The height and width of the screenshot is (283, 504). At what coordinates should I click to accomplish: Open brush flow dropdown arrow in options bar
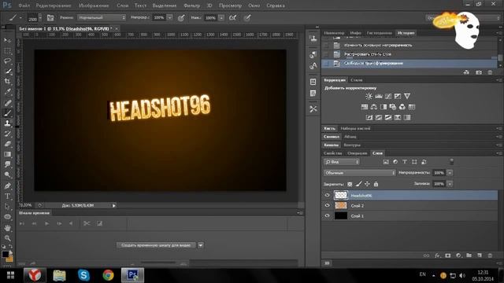221,17
